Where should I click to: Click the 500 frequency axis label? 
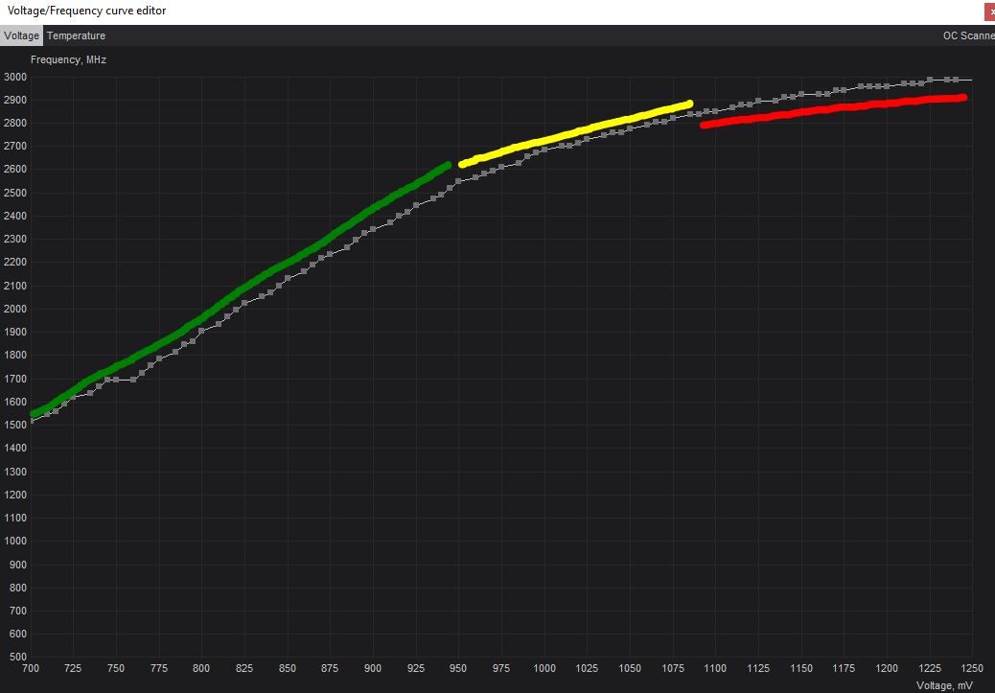click(x=18, y=657)
